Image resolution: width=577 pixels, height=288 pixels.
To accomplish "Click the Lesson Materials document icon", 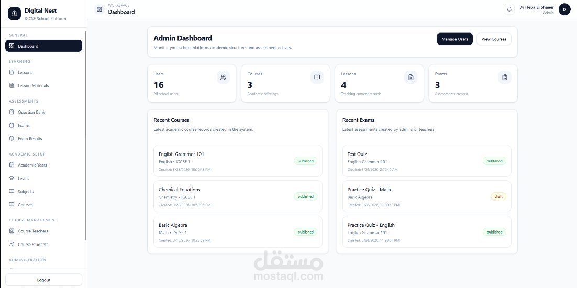I will coord(12,86).
